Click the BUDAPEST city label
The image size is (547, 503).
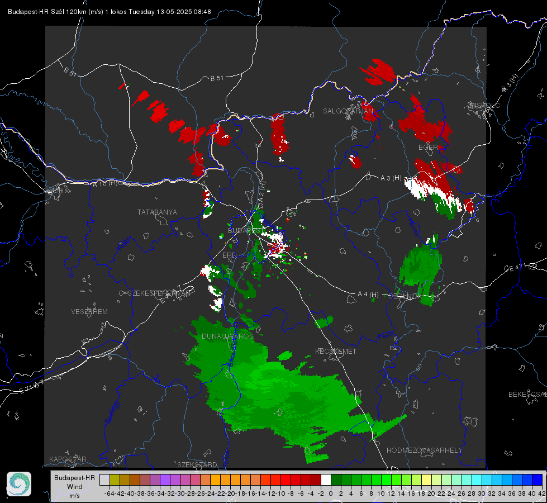[246, 231]
